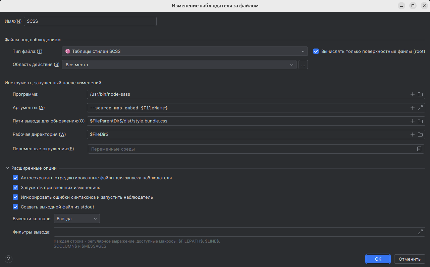Disable auto-save edited files checkbox
Screen dimensions: 430x267
coord(15,178)
